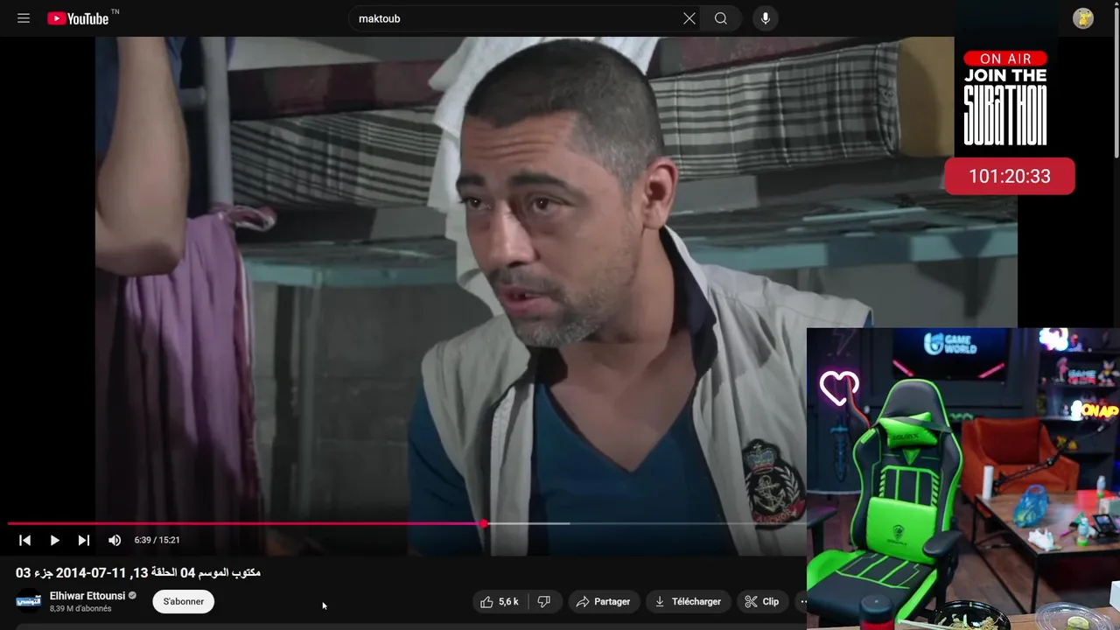Click the Arabic video title text
The height and width of the screenshot is (630, 1120).
click(x=138, y=573)
